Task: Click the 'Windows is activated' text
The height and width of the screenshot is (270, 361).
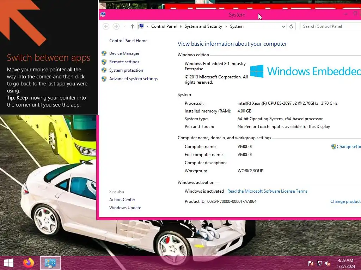Action: (204, 191)
